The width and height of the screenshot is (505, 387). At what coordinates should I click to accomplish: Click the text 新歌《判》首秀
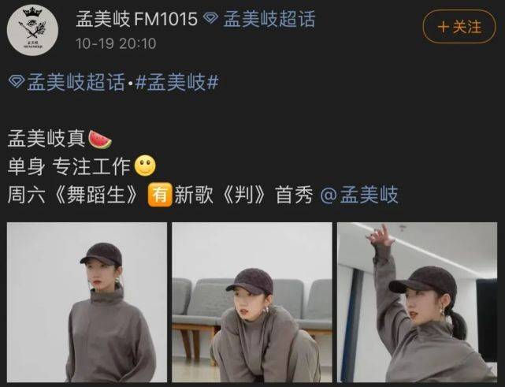coord(243,195)
